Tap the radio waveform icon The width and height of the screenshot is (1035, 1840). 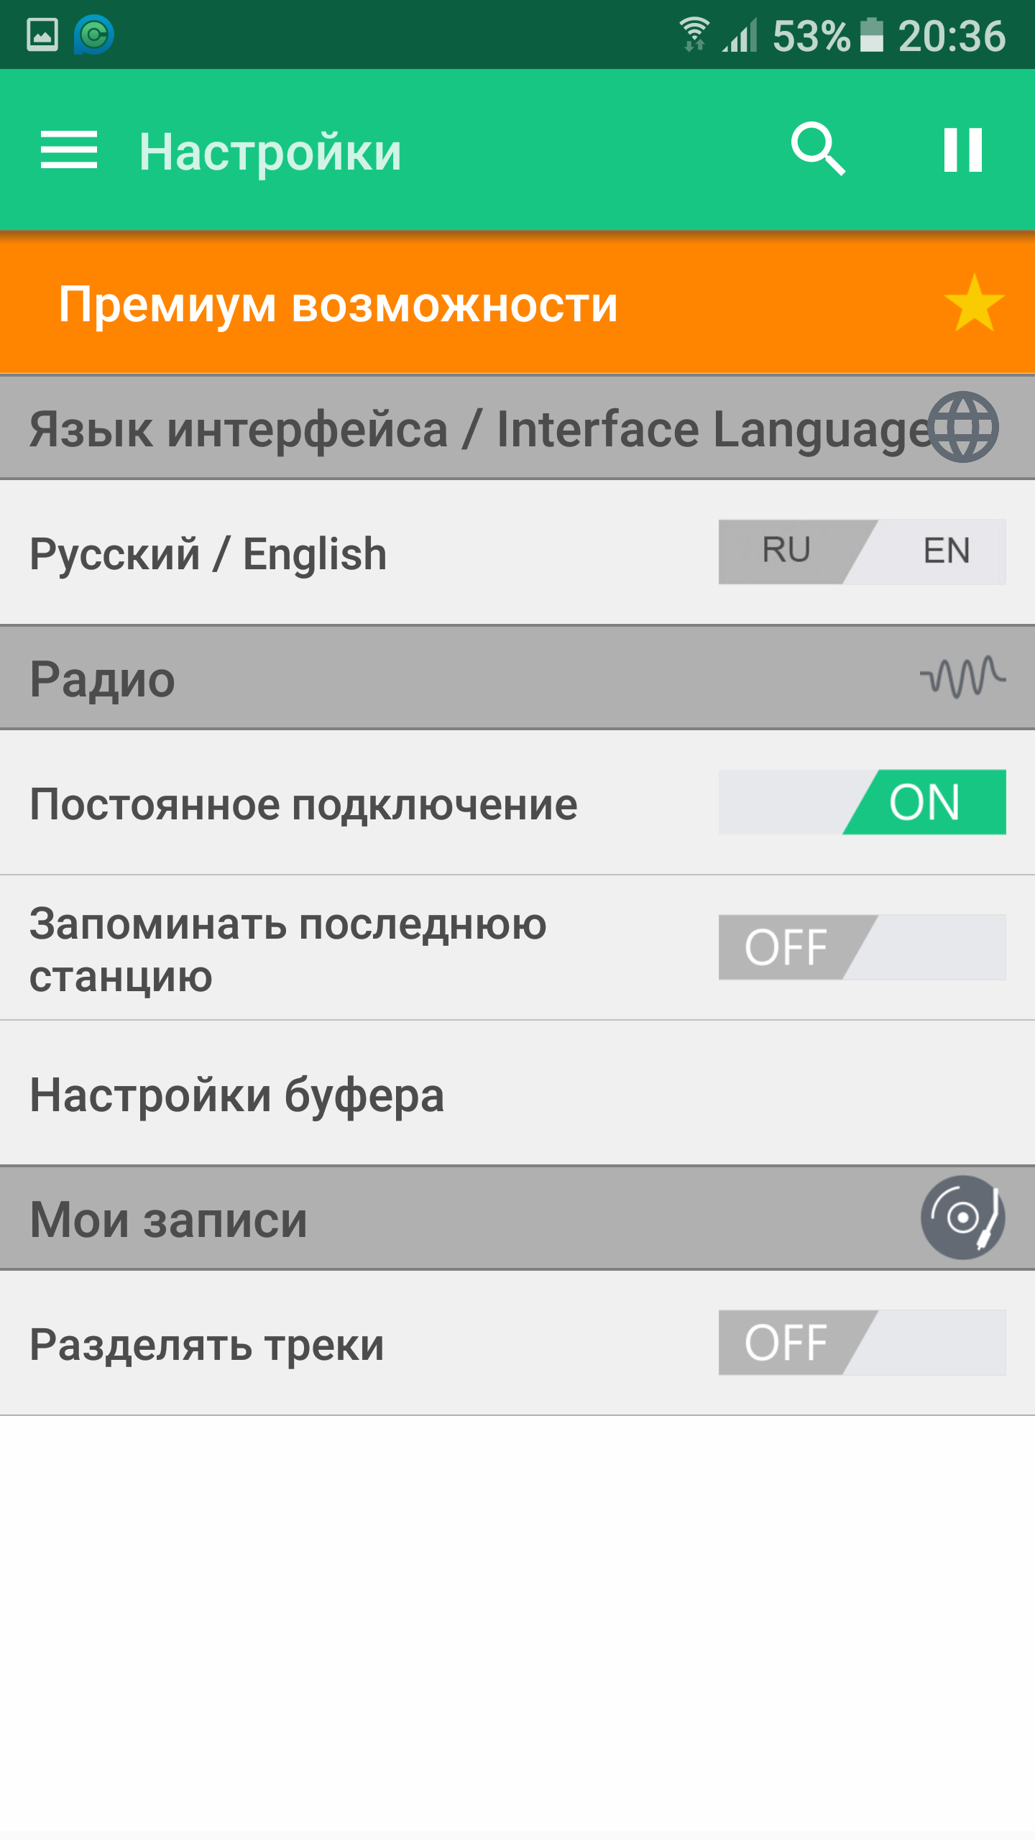coord(963,677)
